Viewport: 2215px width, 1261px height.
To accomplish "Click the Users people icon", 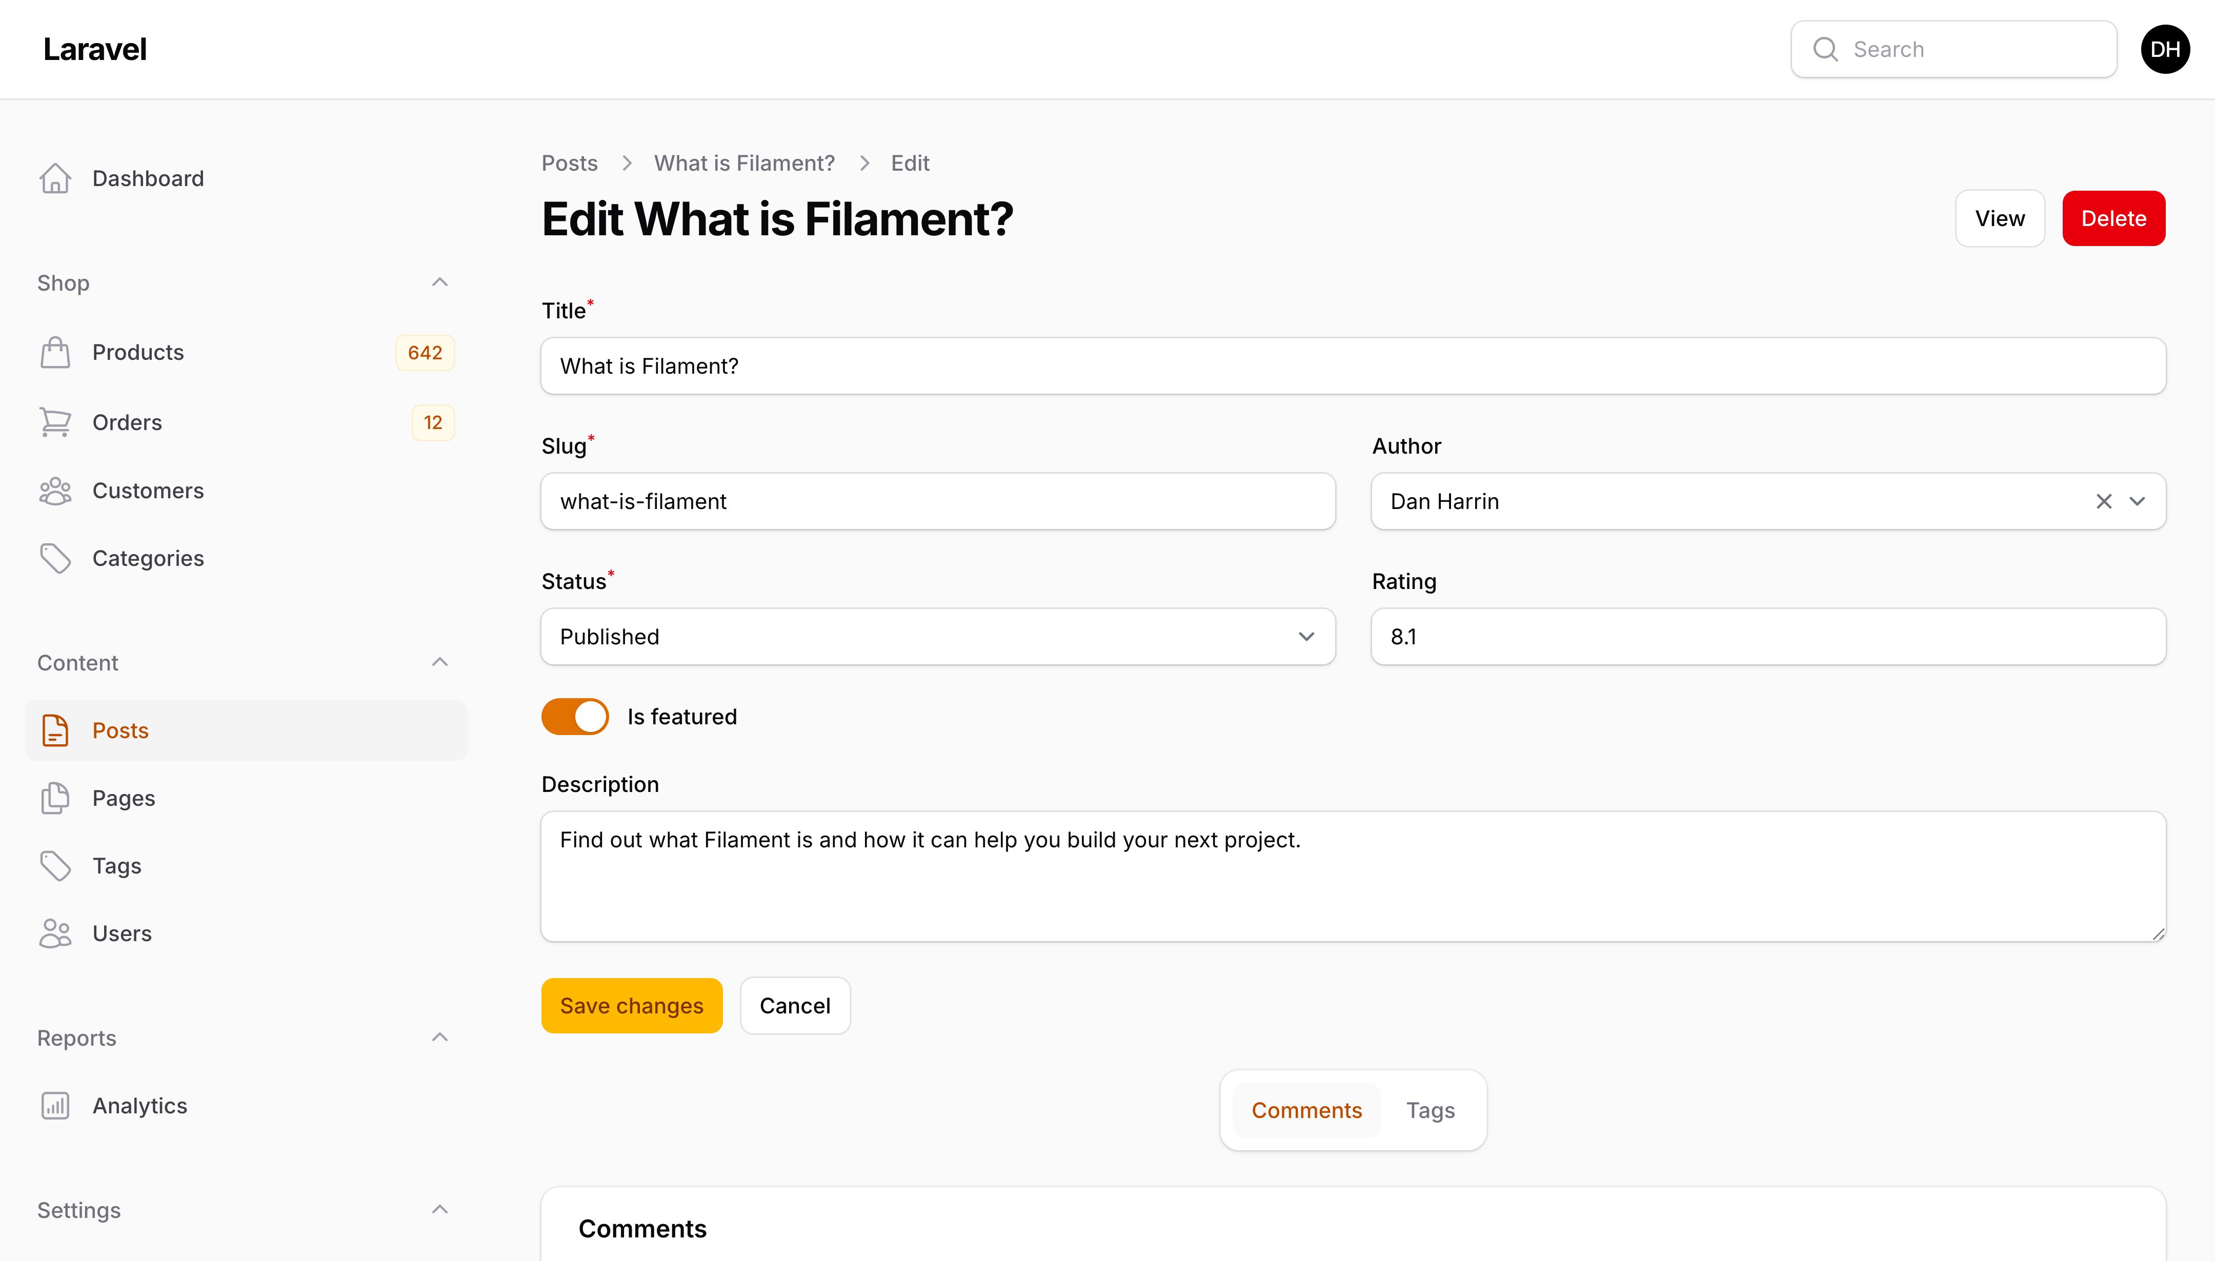I will [55, 933].
